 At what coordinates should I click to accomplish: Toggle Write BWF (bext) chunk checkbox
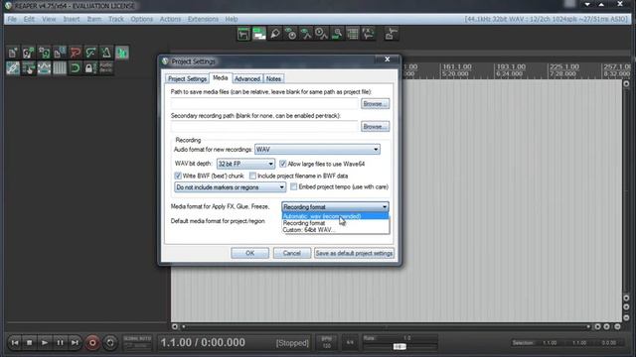pos(178,176)
